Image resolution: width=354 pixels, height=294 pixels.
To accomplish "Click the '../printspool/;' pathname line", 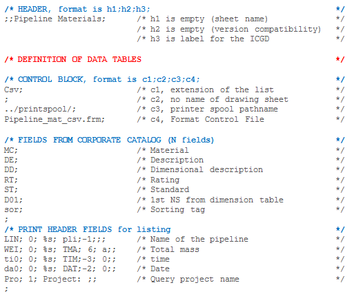I will (x=40, y=109).
